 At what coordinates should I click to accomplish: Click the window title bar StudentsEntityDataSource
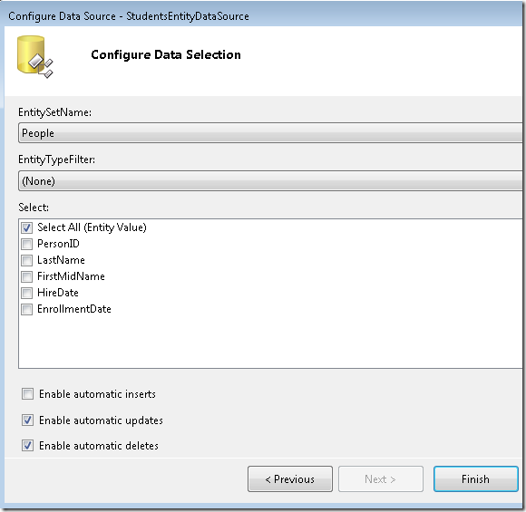click(x=129, y=16)
